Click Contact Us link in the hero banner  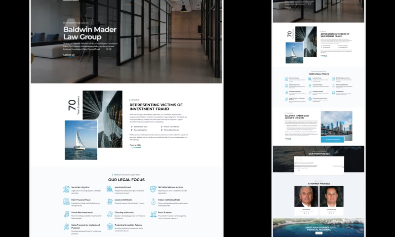pyautogui.click(x=69, y=55)
